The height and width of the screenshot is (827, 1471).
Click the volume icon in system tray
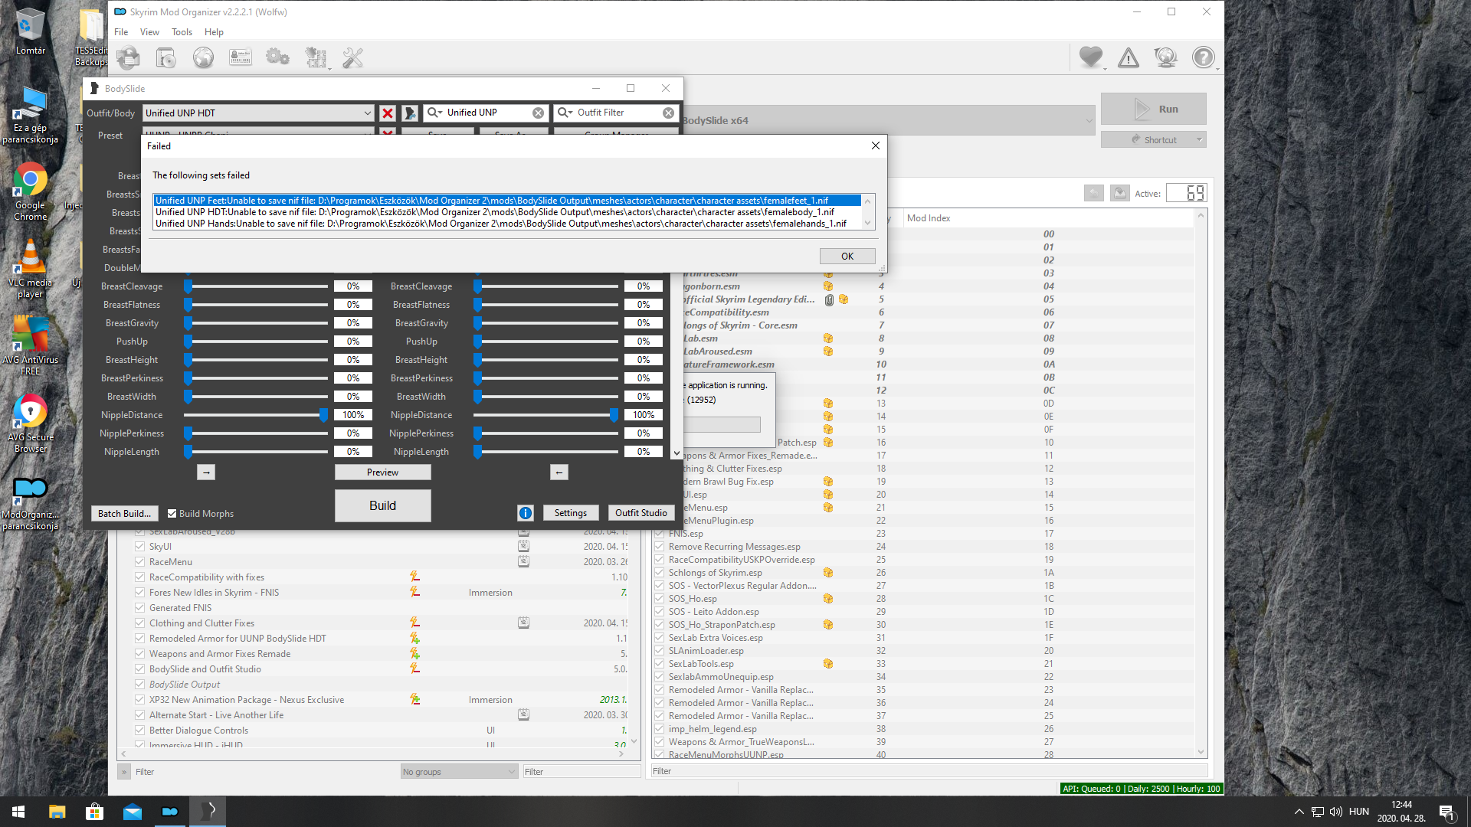pyautogui.click(x=1336, y=812)
